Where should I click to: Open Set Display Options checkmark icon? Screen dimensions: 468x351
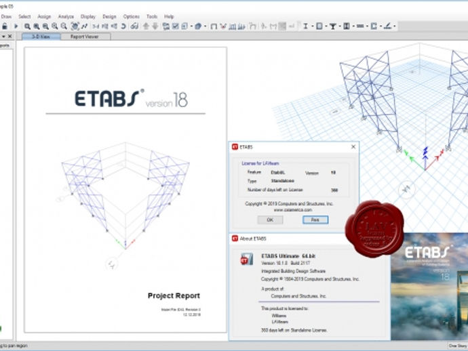click(175, 26)
